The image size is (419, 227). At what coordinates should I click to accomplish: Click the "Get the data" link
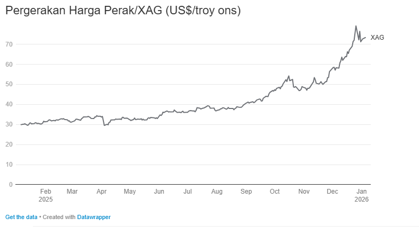pyautogui.click(x=22, y=217)
